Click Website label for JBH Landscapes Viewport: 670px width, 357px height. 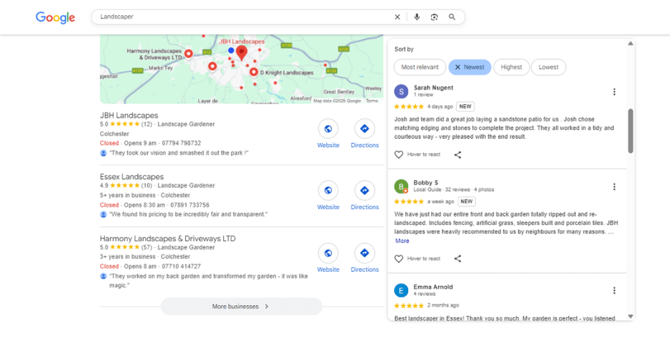(x=328, y=145)
